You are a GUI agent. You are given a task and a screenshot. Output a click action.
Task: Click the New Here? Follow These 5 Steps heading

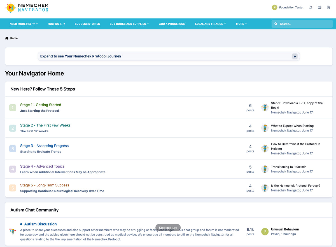[43, 89]
